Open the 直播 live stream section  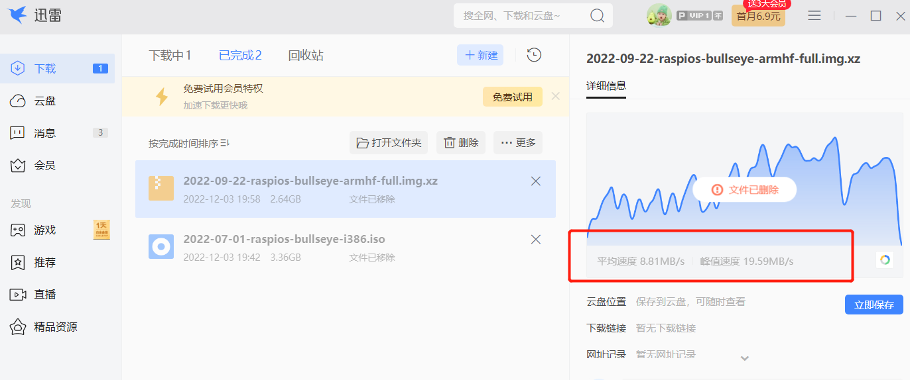pyautogui.click(x=58, y=295)
